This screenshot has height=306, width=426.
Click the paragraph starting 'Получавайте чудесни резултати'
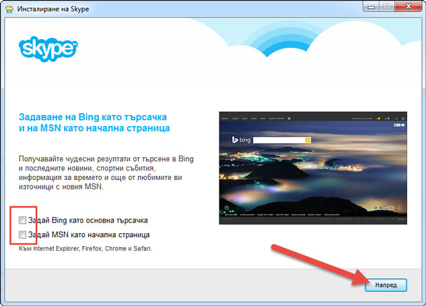tap(106, 173)
